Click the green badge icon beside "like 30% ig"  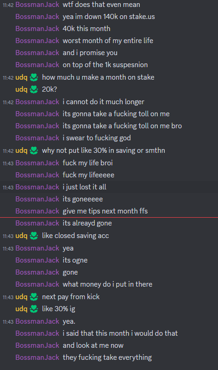[x=34, y=309]
